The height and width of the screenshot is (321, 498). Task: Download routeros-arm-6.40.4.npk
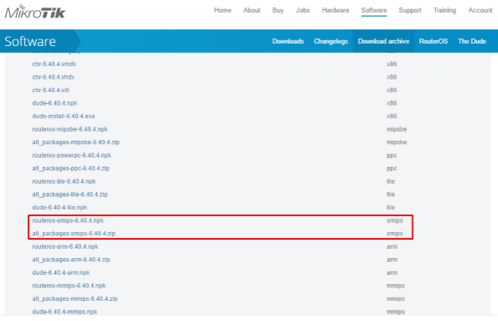tap(65, 246)
